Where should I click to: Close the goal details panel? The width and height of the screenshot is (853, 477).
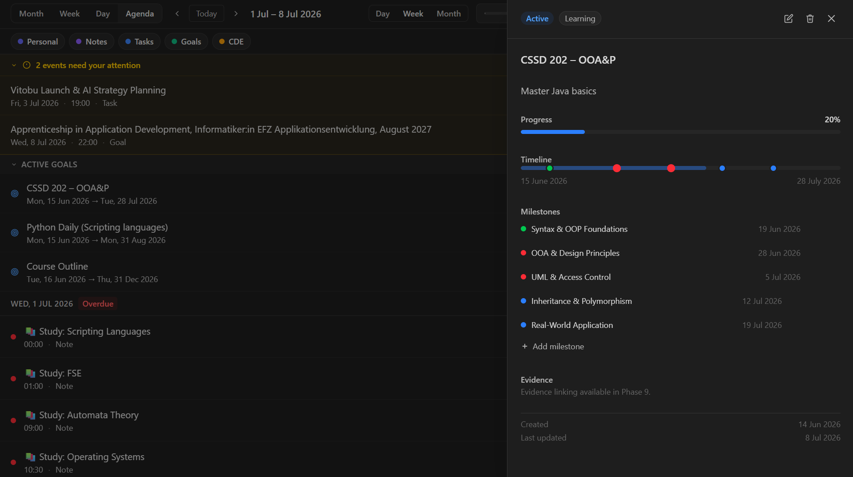click(x=831, y=19)
